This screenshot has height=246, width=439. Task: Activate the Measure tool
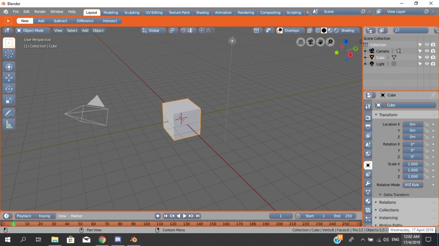tap(9, 124)
